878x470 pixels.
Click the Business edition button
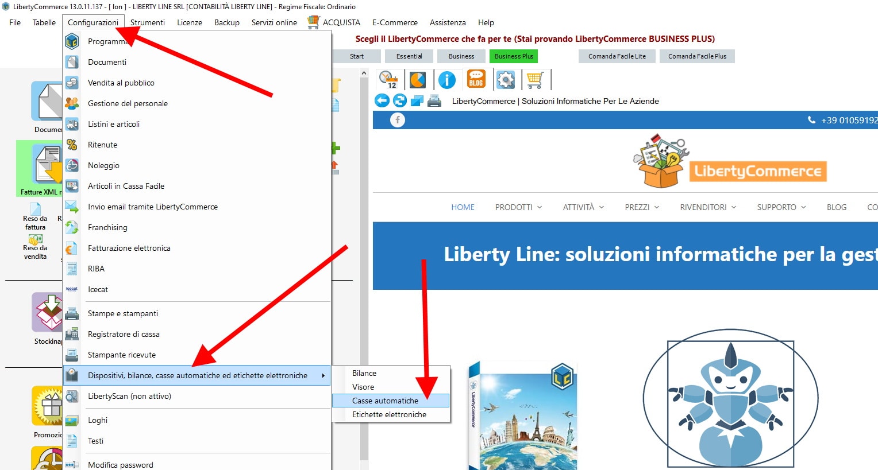[x=461, y=56]
